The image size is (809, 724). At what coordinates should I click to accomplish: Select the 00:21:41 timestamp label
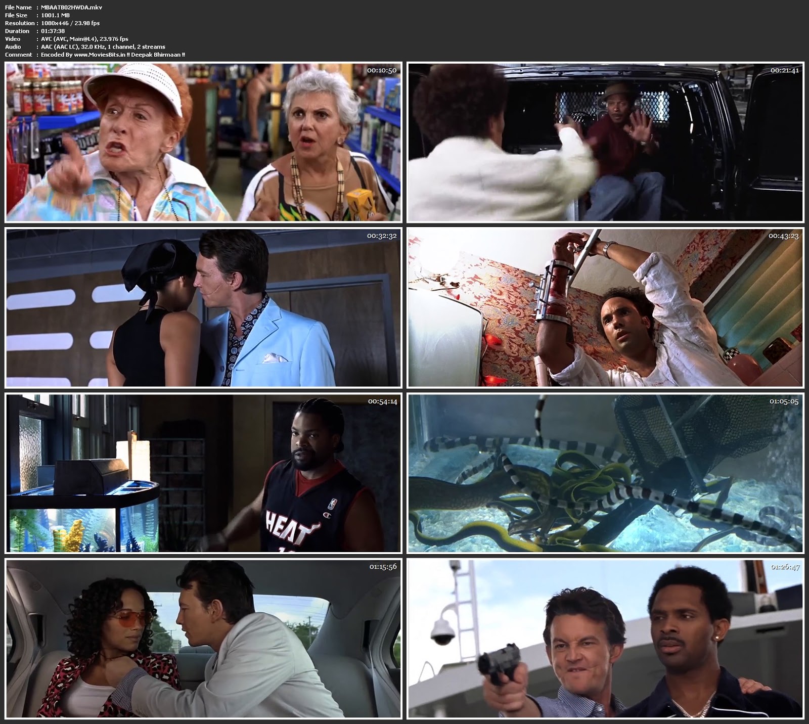784,71
